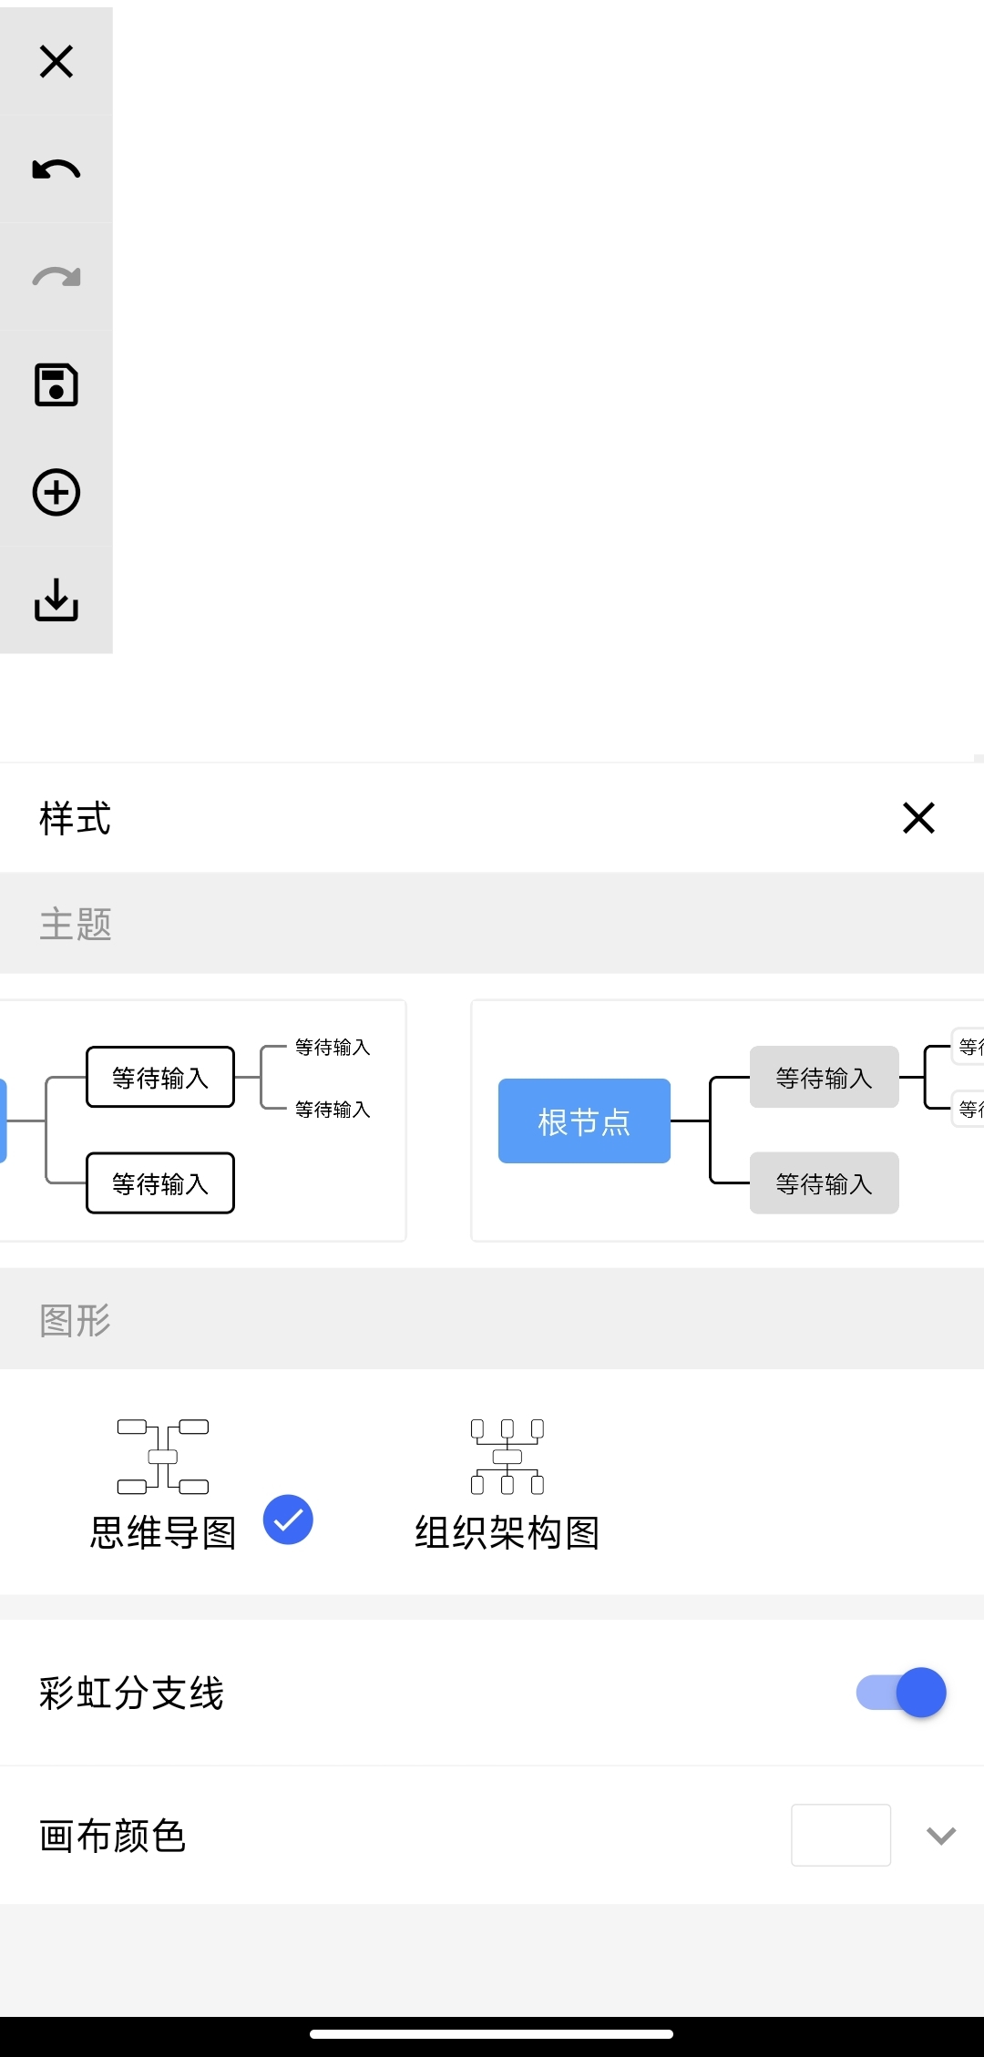Save the mind map

tap(56, 384)
